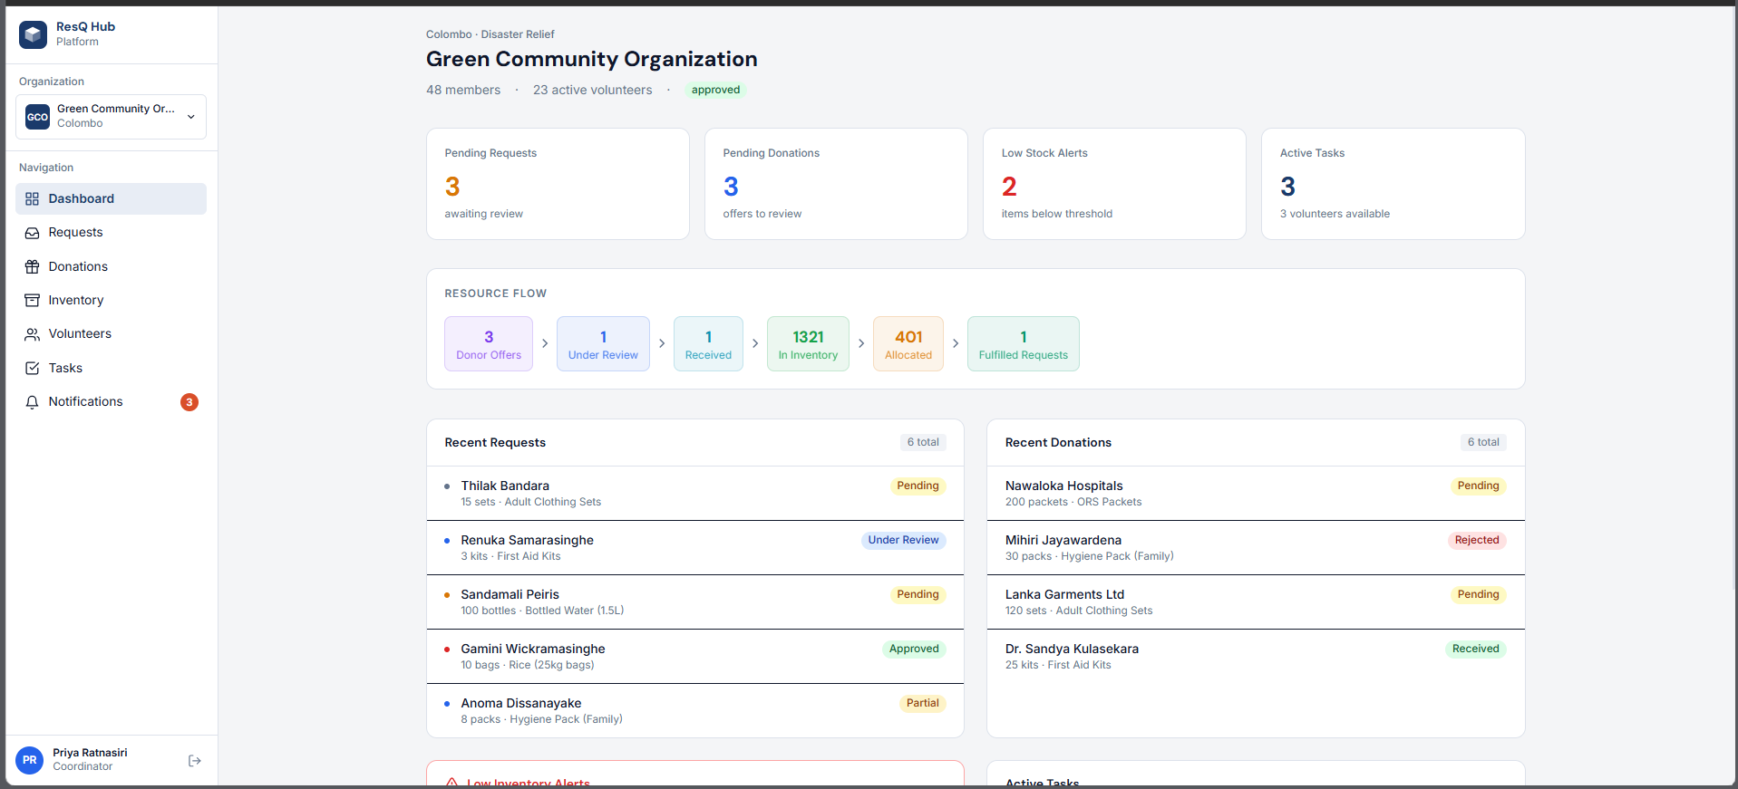Open the Volunteers navigation item
Viewport: 1738px width, 789px height.
pos(111,334)
